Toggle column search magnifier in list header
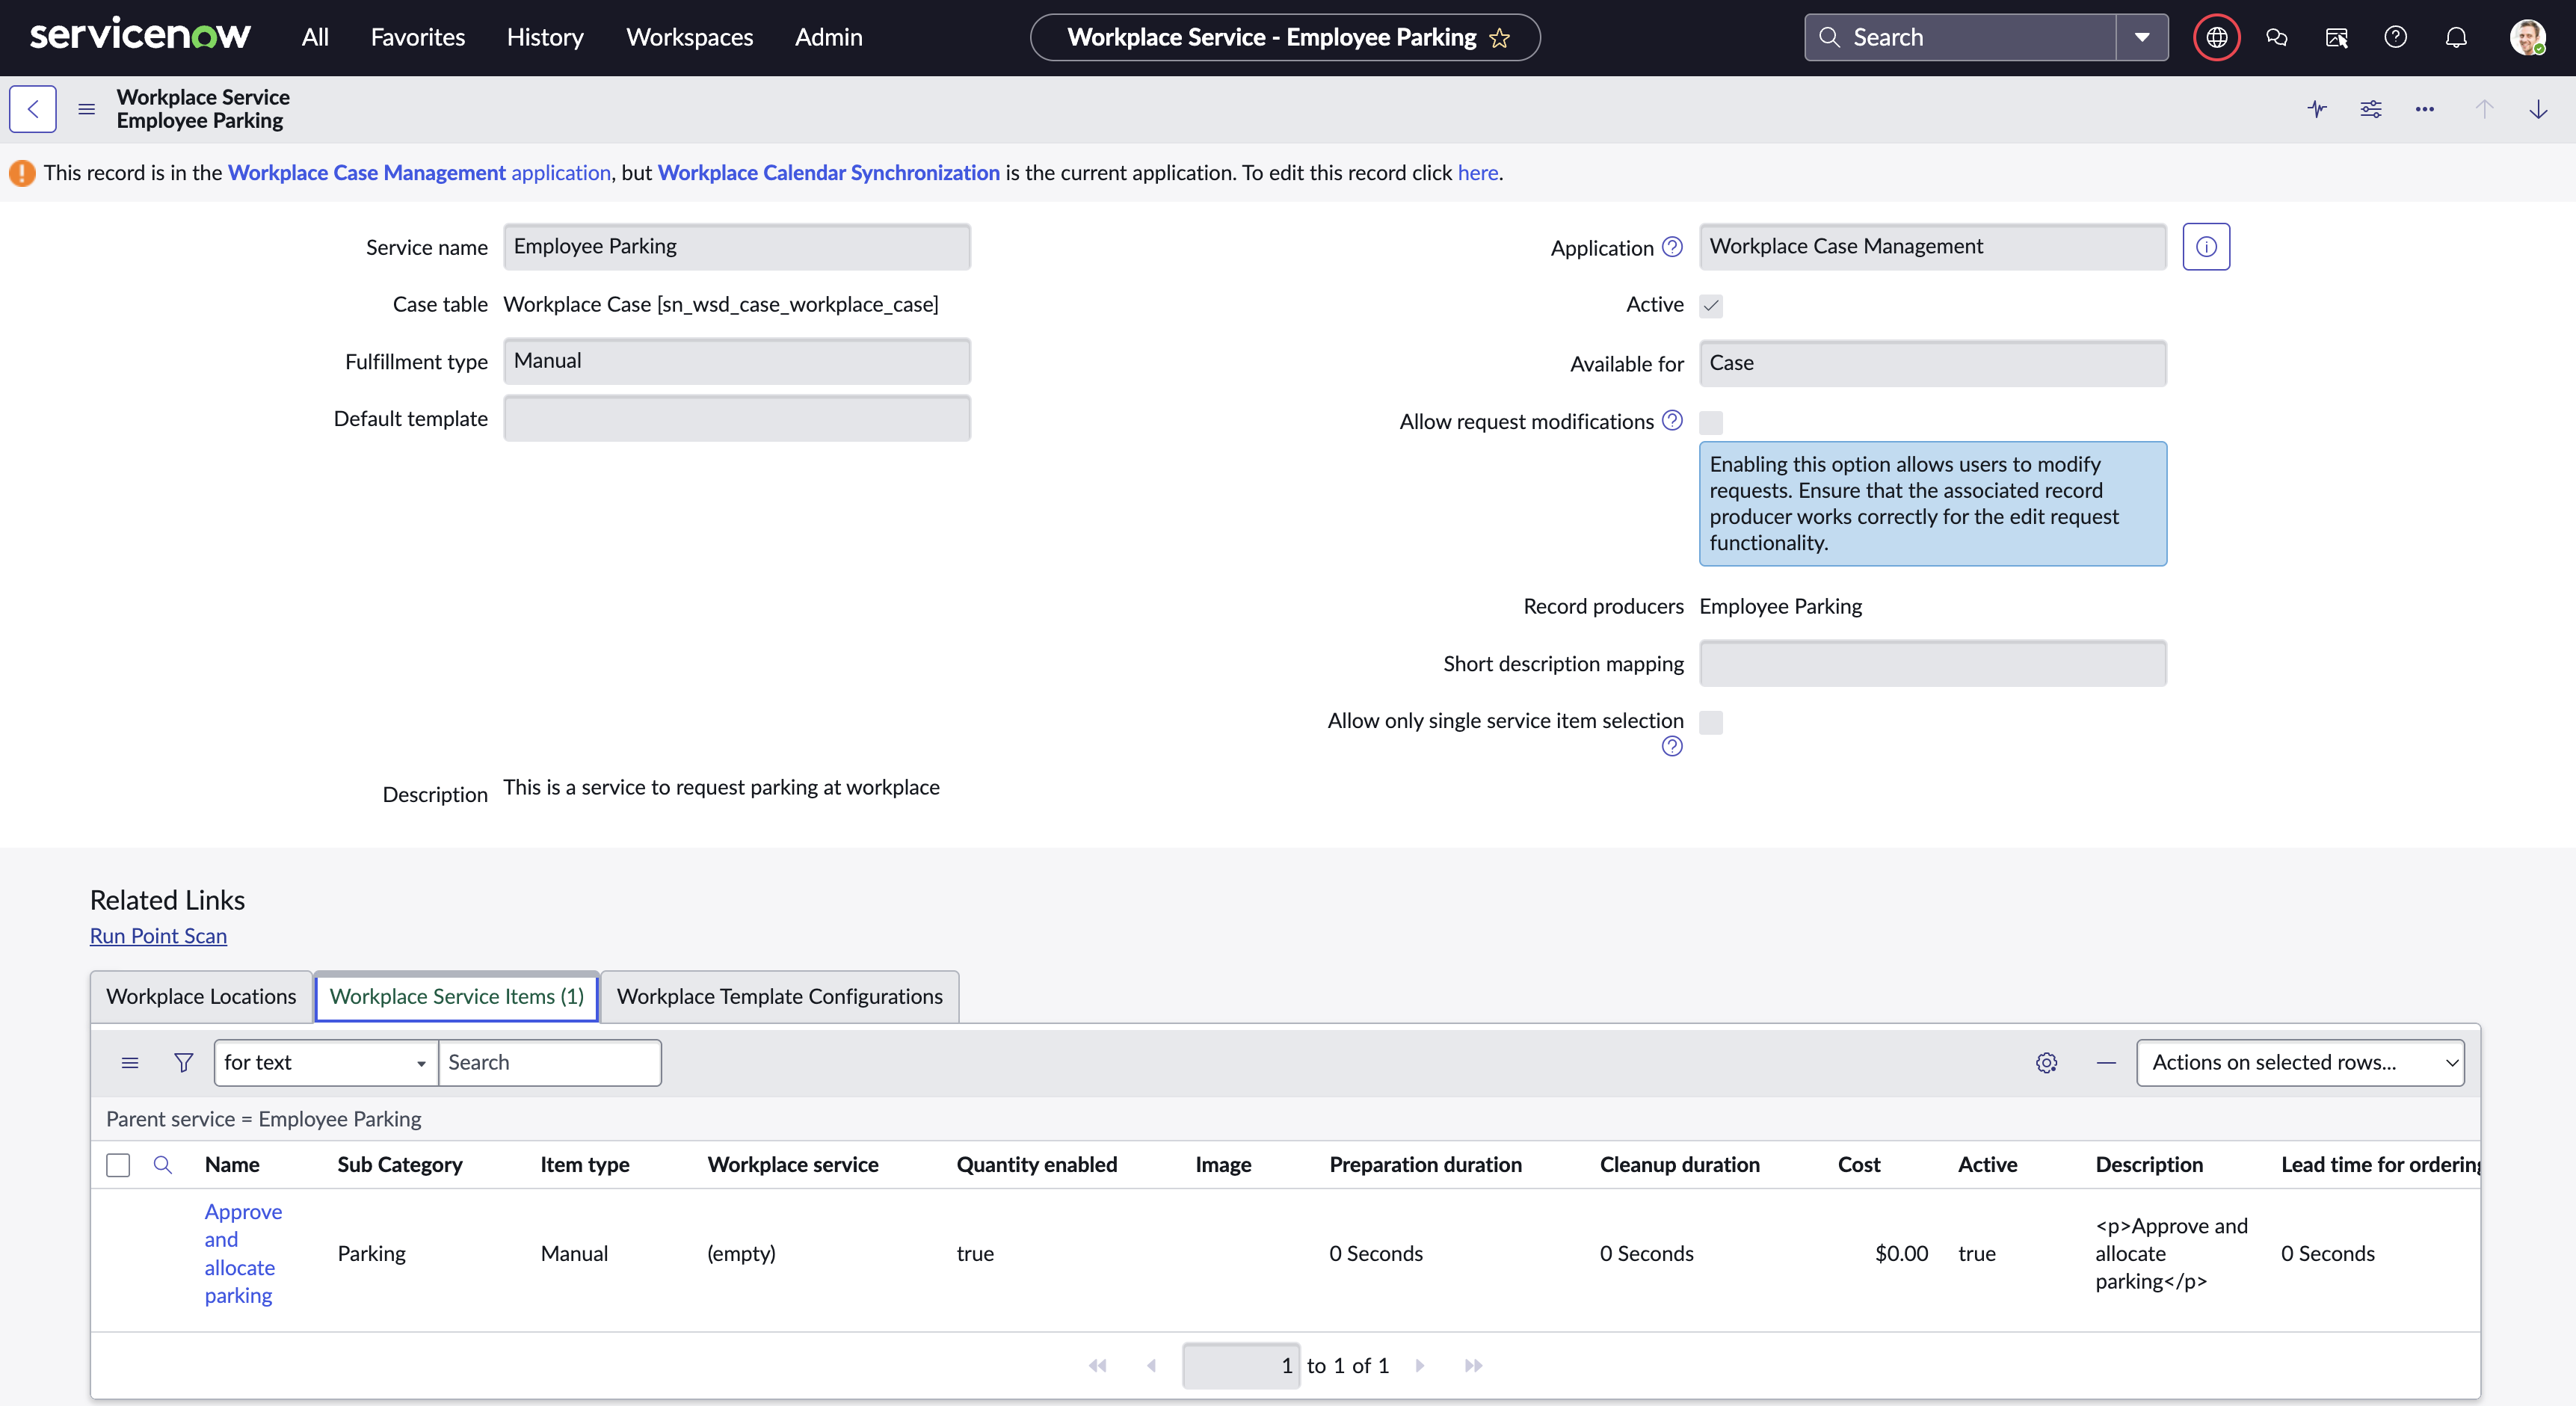The height and width of the screenshot is (1406, 2576). (x=162, y=1165)
